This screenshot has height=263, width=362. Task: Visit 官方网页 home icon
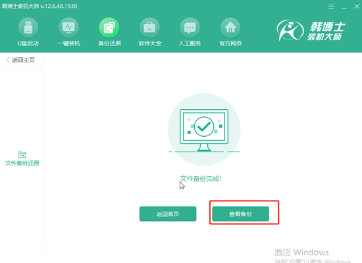coord(230,28)
